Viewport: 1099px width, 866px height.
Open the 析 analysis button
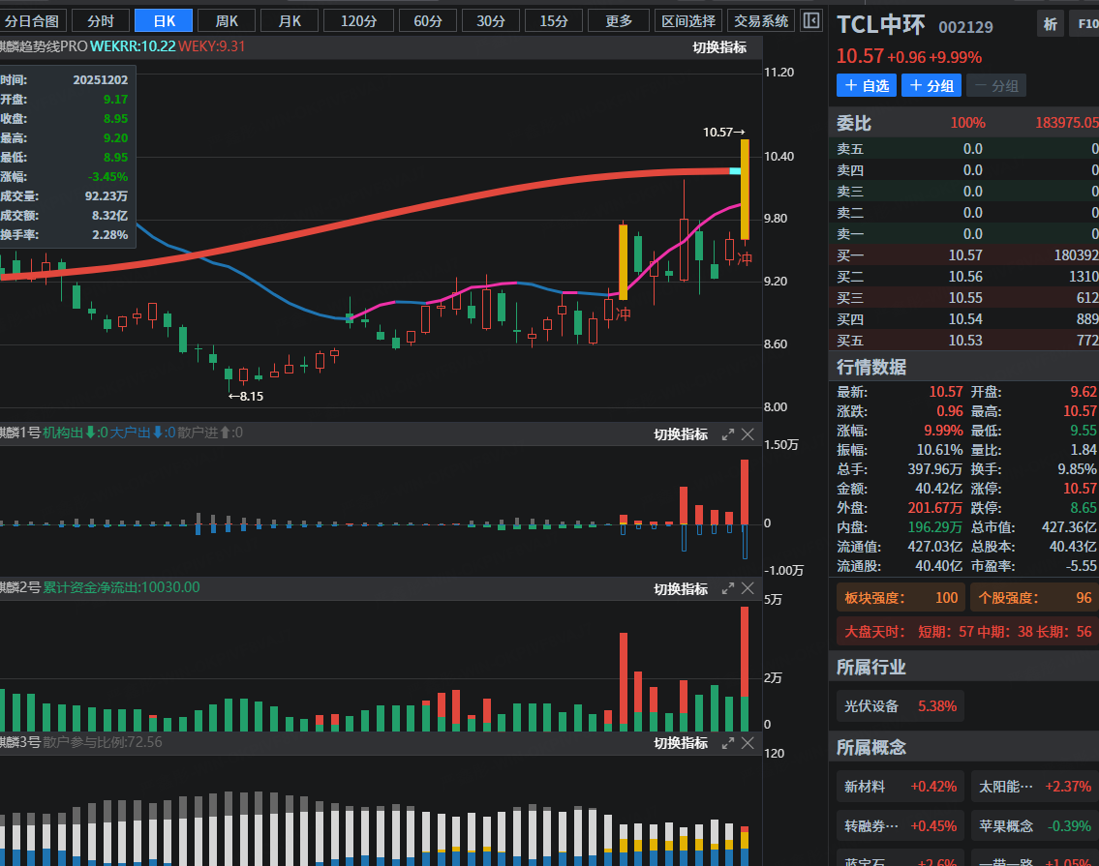1051,25
